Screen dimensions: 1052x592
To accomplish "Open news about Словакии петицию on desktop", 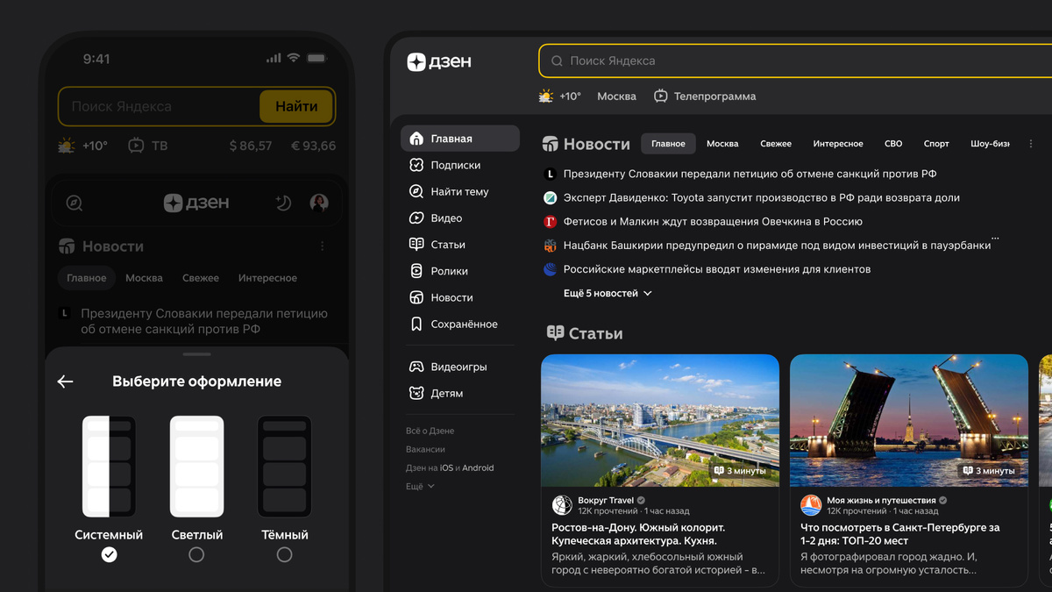I will pos(750,174).
